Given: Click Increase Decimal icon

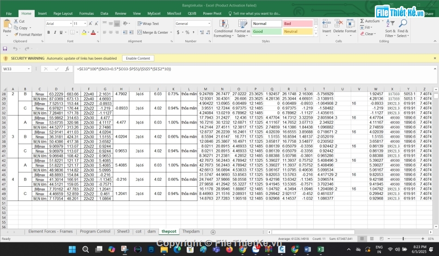Looking at the screenshot, I should pos(202,32).
